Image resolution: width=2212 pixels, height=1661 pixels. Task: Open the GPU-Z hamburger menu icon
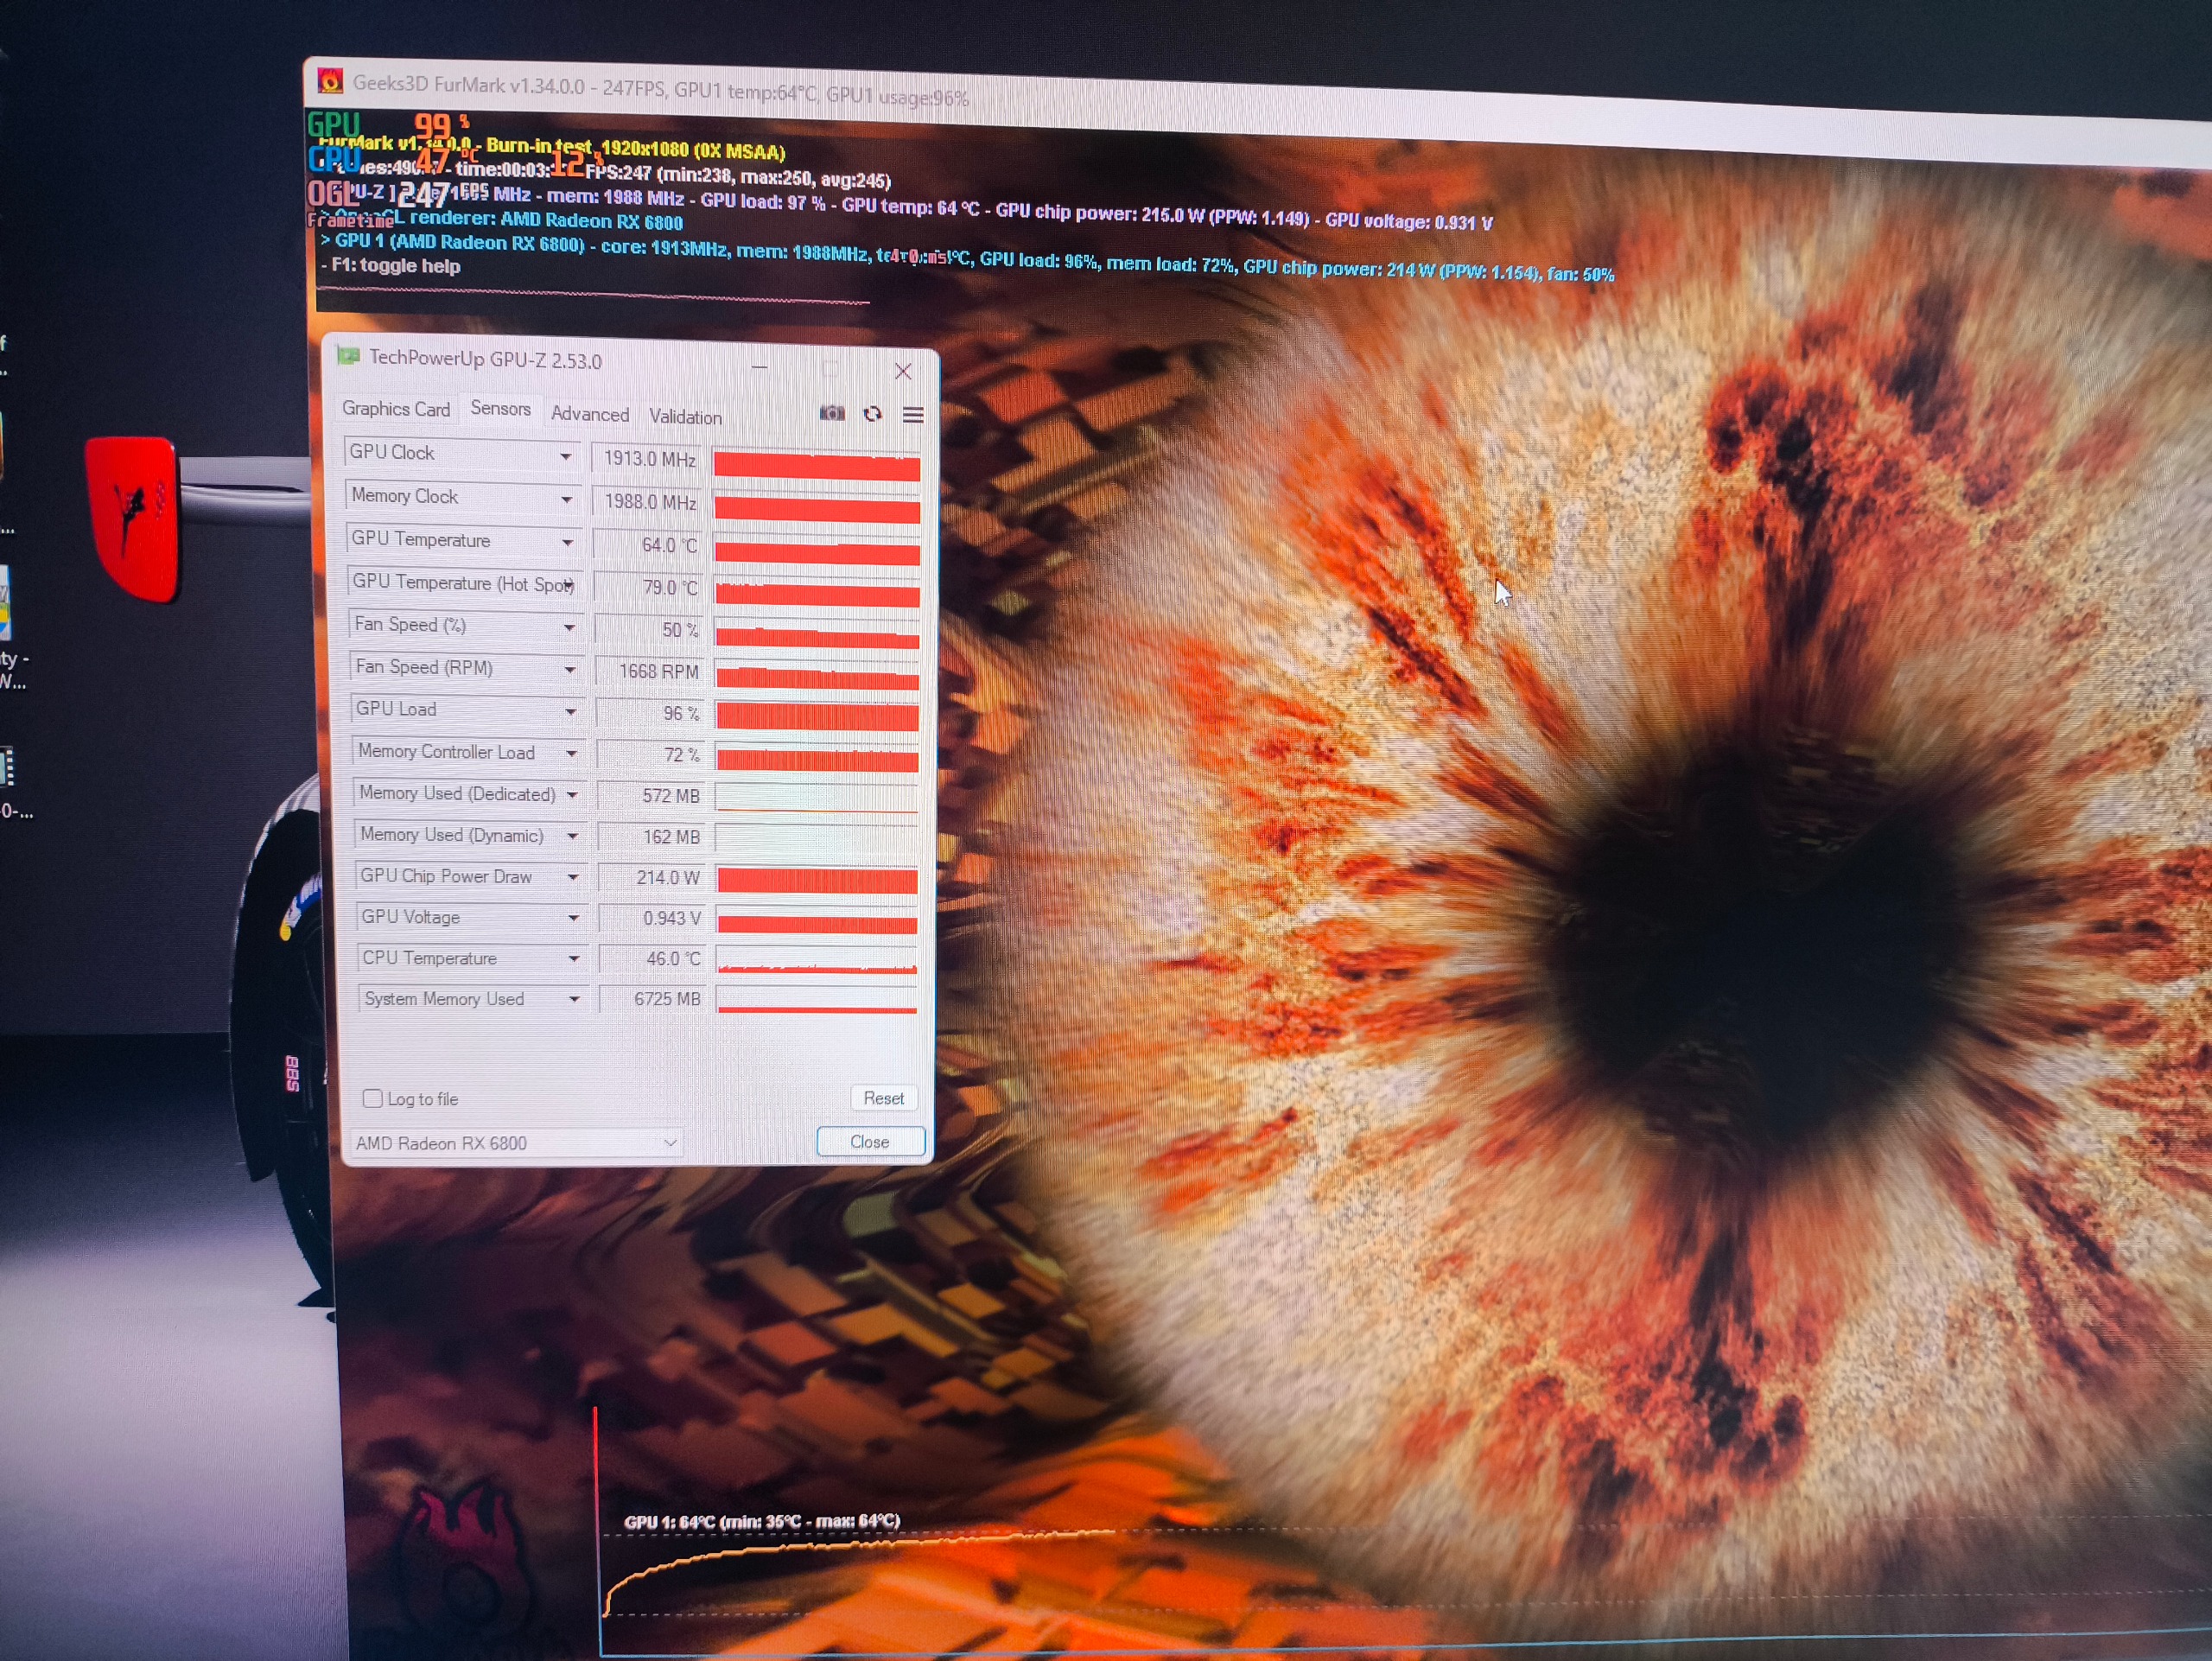tap(913, 415)
